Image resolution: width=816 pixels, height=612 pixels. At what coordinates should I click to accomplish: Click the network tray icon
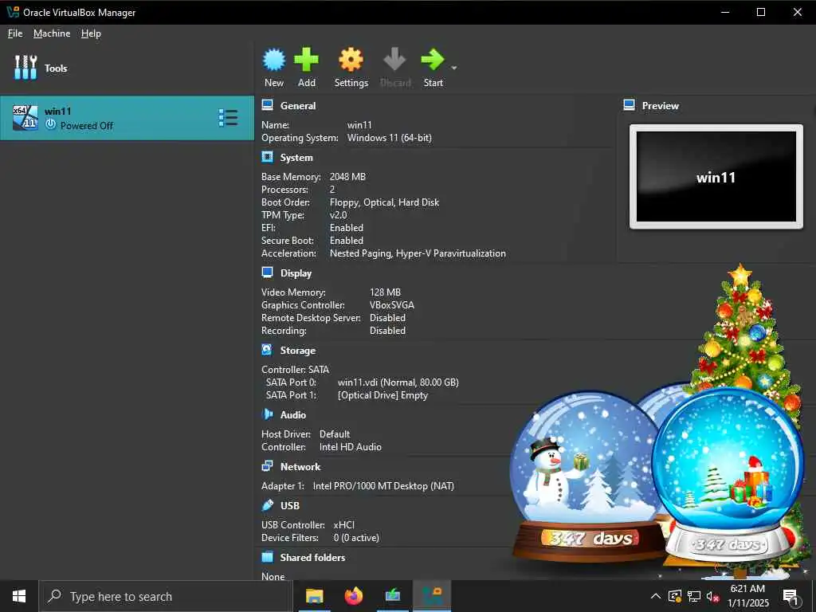[694, 596]
